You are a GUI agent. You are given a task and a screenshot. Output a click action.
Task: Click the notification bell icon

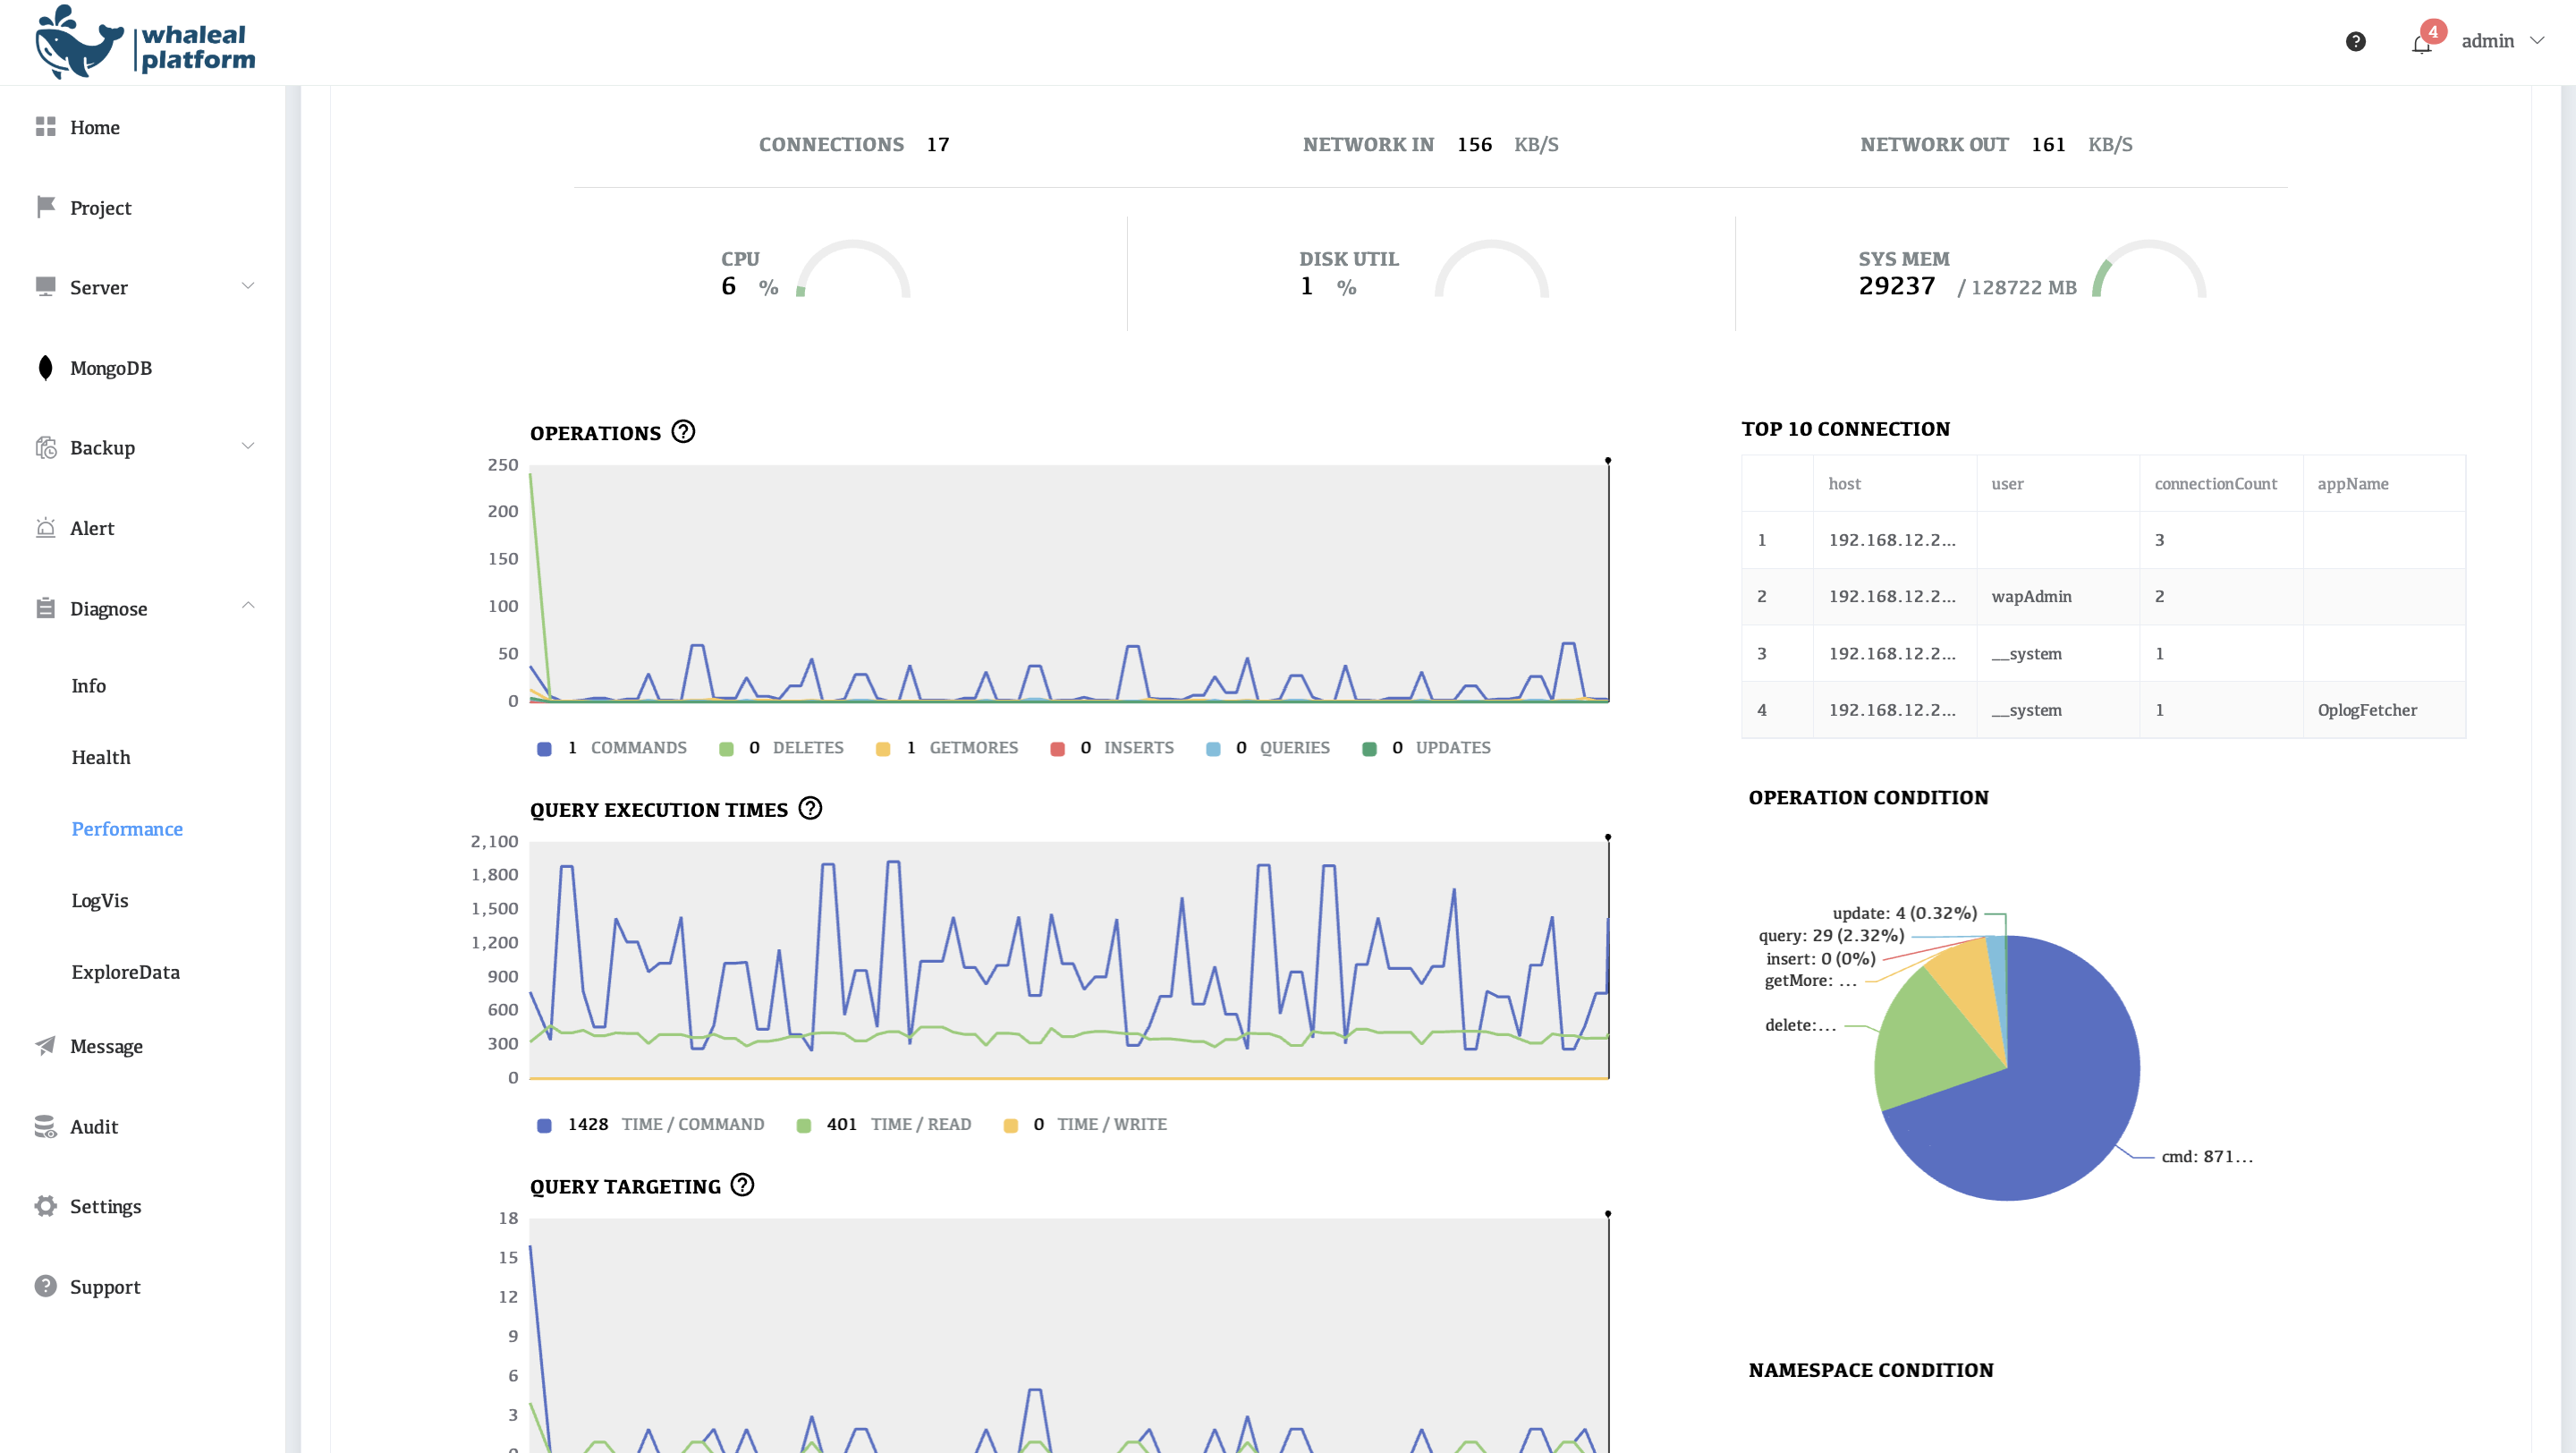2421,43
